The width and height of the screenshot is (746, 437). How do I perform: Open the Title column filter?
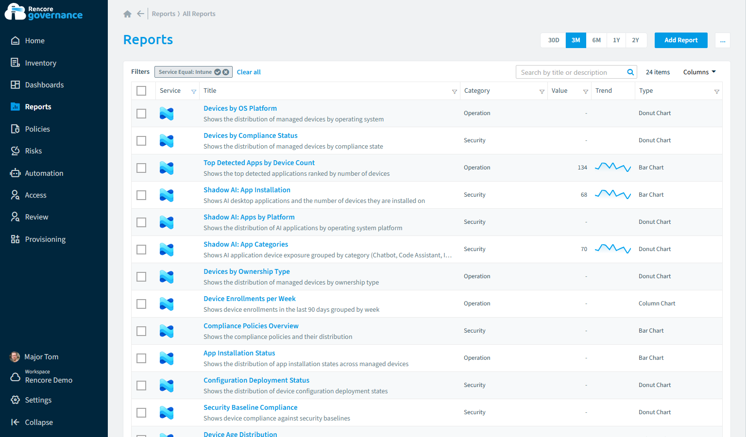(x=455, y=91)
